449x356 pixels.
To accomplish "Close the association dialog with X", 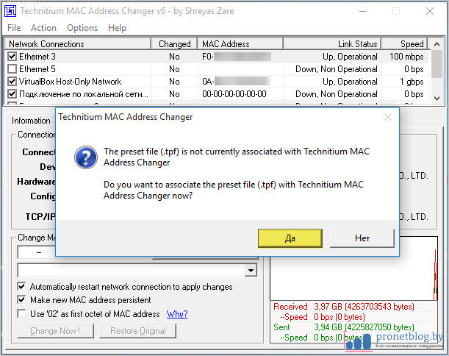I will [388, 117].
